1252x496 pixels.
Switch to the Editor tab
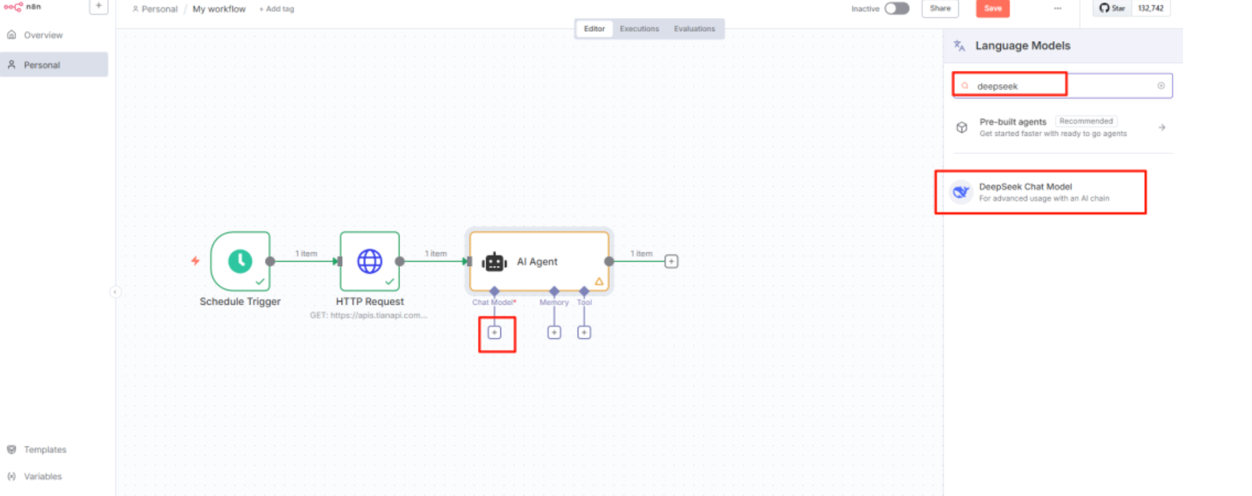coord(594,28)
